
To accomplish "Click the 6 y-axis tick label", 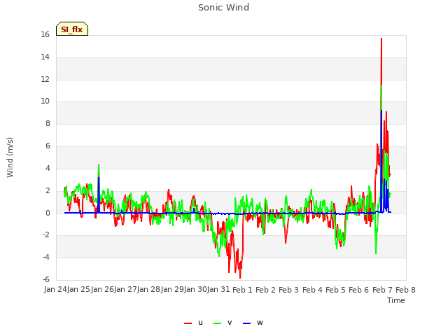I will (48, 146).
